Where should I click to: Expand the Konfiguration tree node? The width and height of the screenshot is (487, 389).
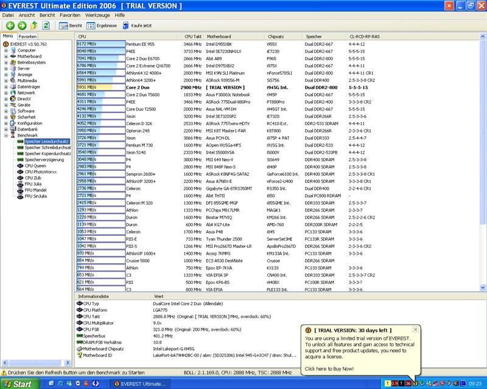6,123
